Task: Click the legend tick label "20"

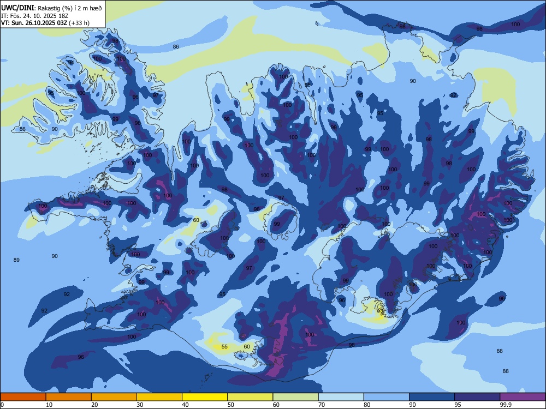Action: pos(94,405)
